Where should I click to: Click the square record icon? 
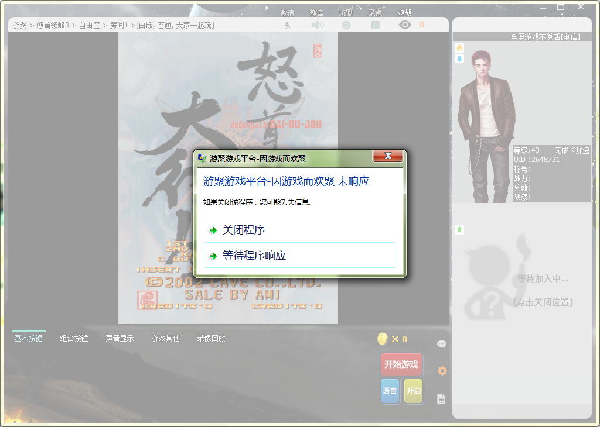376,25
